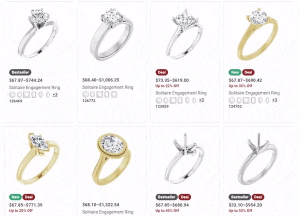Choose emerald-cut shape icon for item 126772
Viewport: 300px width, 216px height.
click(x=106, y=94)
